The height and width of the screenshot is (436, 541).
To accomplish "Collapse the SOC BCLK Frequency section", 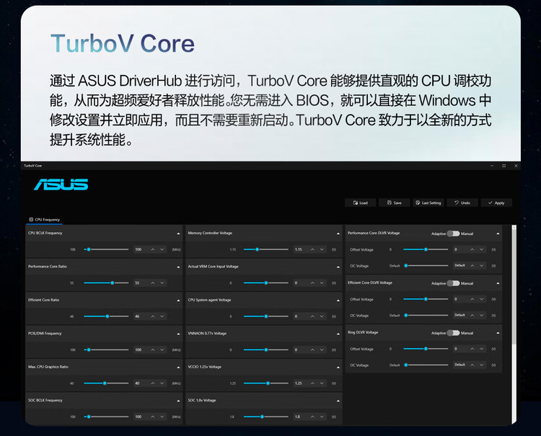I will coord(178,401).
